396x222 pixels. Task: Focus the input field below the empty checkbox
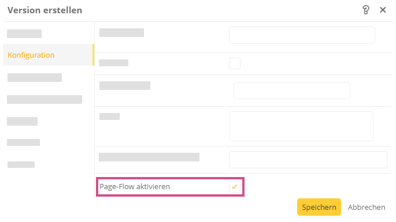pyautogui.click(x=292, y=91)
